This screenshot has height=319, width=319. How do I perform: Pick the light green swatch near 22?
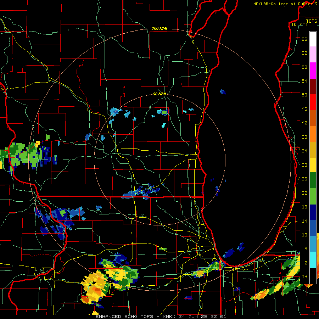click(313, 196)
